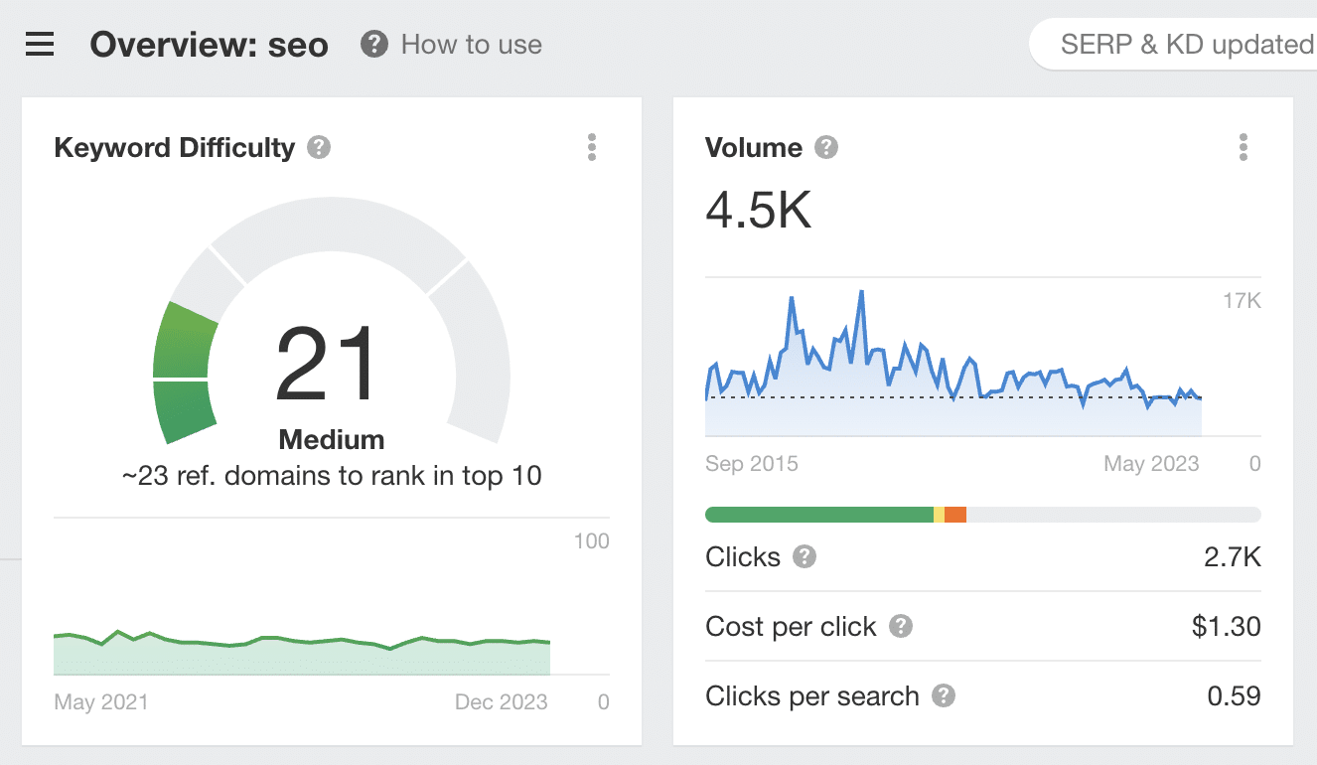Click the 100 axis label on difficulty chart
This screenshot has height=765, width=1317.
tap(592, 541)
